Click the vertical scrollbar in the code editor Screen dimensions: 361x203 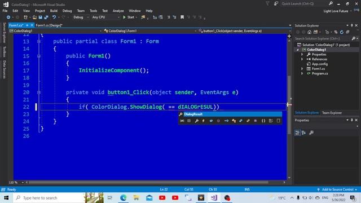click(289, 105)
